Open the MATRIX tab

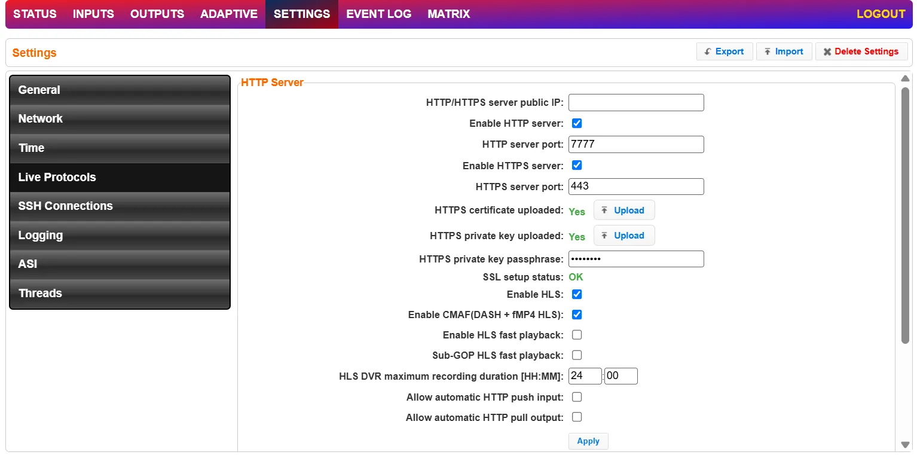pos(449,14)
